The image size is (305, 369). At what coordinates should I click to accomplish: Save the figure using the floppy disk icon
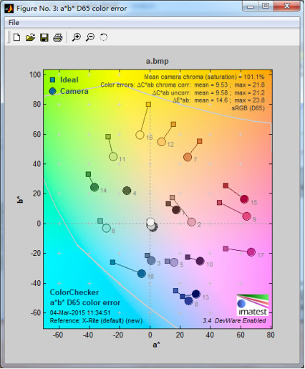44,37
